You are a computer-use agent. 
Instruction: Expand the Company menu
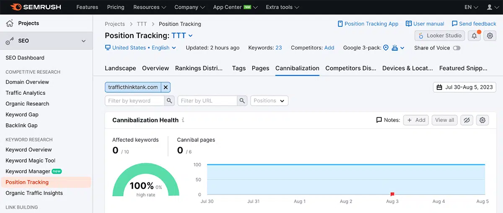(x=189, y=7)
